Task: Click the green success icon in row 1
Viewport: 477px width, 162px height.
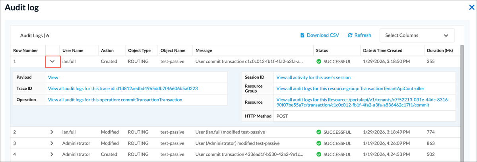Action: (x=319, y=62)
